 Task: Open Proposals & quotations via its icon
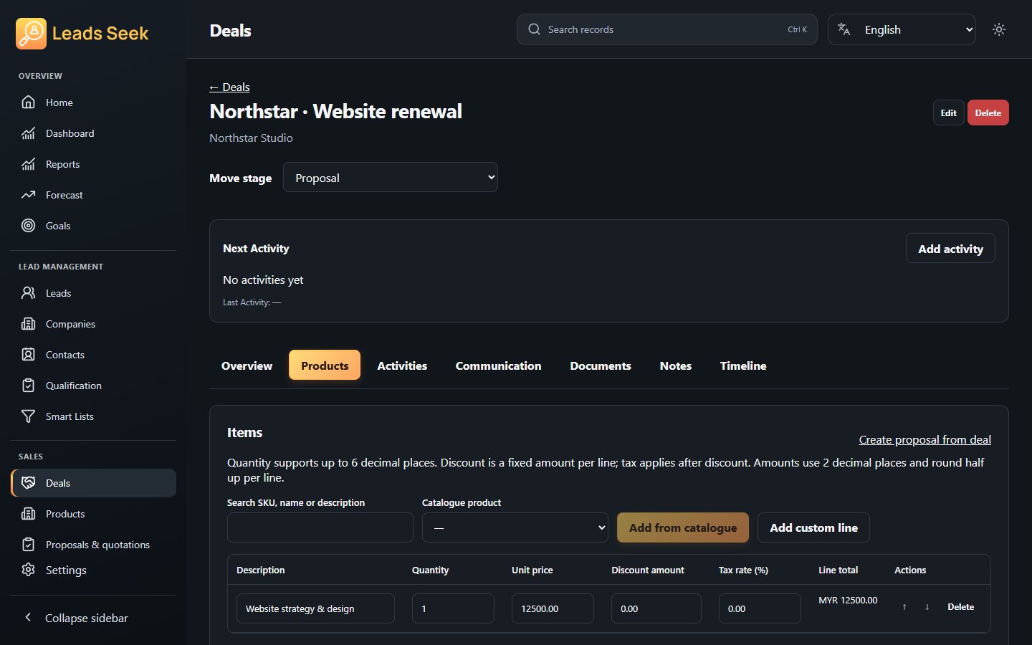coord(28,545)
